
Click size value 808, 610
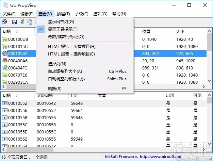[x=184, y=68]
